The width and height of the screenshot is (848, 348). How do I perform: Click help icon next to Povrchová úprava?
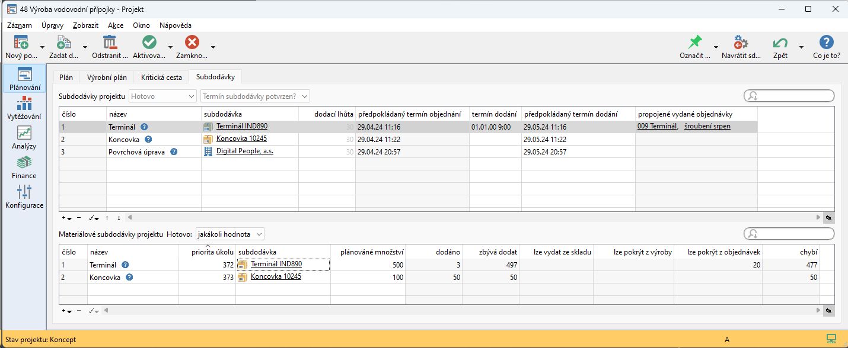[174, 152]
